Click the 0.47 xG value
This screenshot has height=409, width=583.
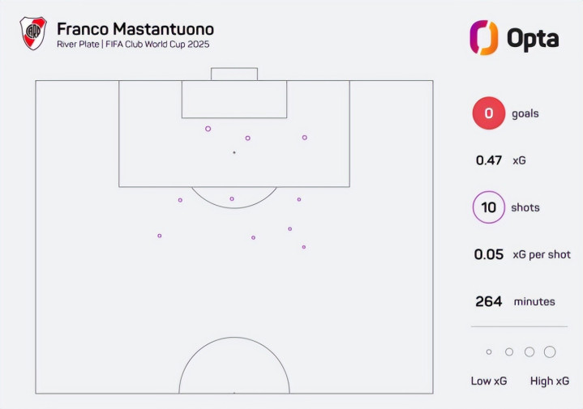[489, 160]
